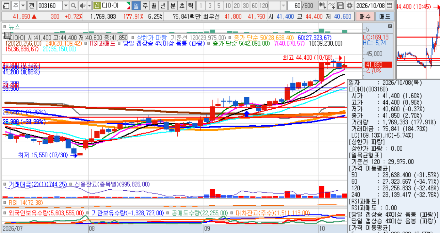The height and width of the screenshot is (233, 440).
Task: Switch to 초 second chart
Action: pyautogui.click(x=182, y=5)
